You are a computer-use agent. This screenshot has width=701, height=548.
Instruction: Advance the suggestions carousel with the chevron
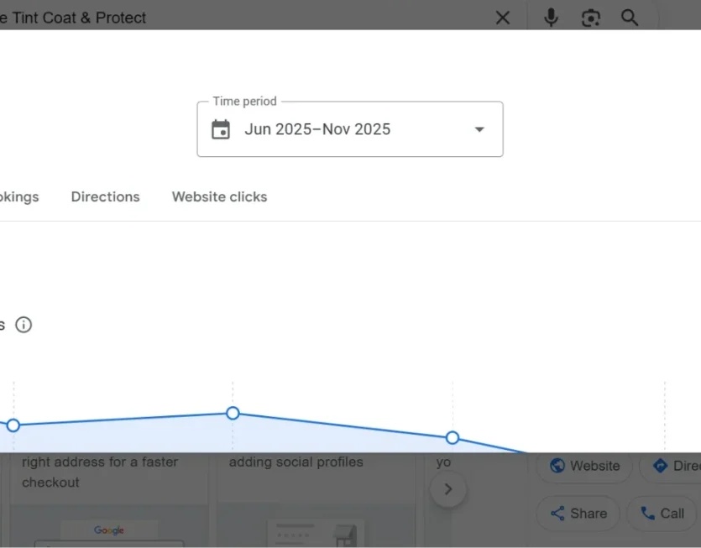click(448, 489)
